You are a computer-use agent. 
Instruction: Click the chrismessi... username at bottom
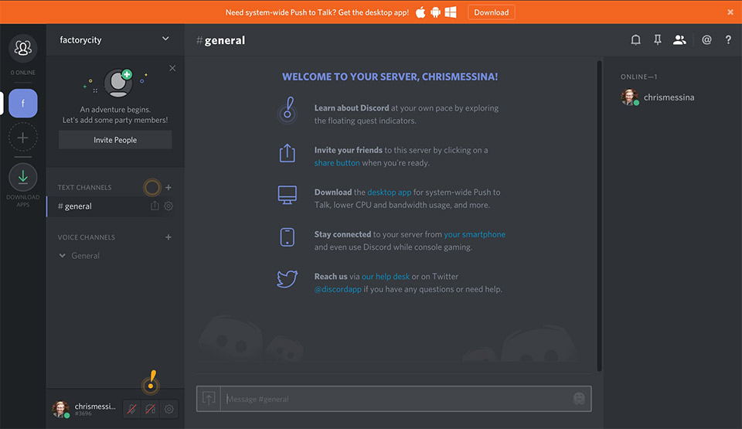[x=95, y=407]
